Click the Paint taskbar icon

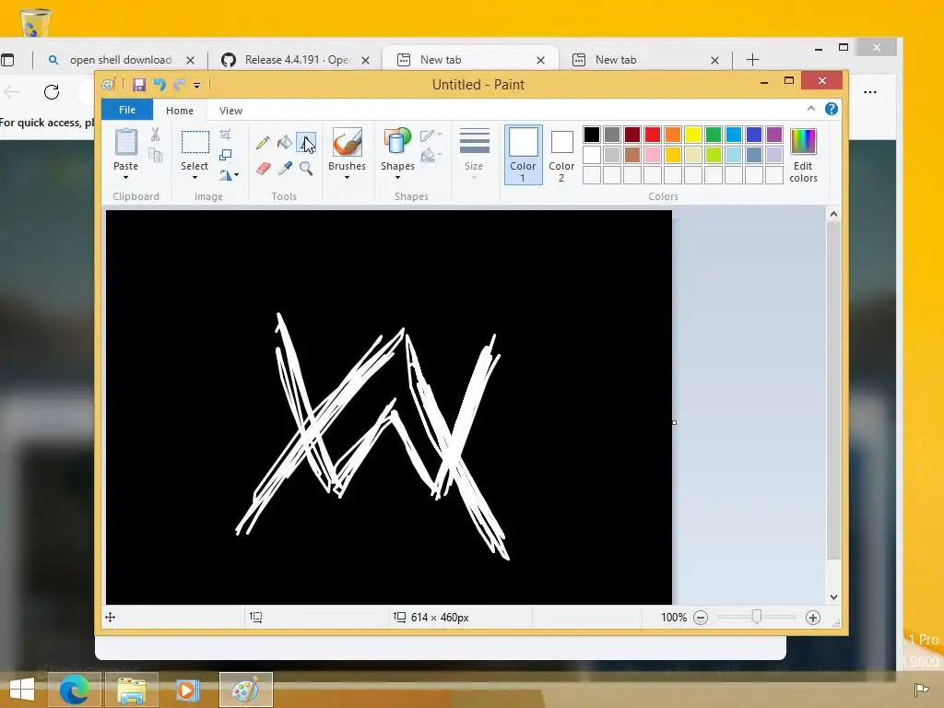coord(245,690)
